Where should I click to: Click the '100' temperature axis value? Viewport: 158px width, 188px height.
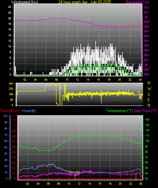(x=147, y=141)
